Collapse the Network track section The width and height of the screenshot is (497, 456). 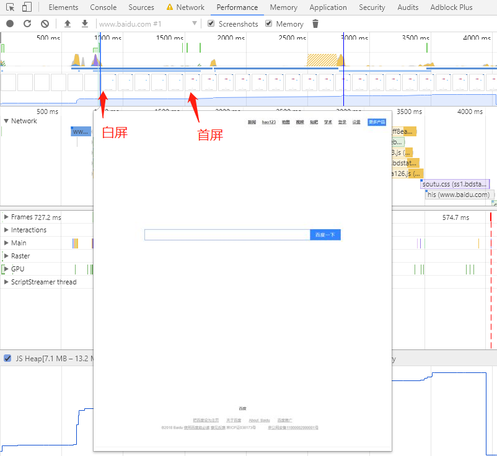(x=6, y=121)
